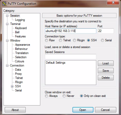Delete the selected saved session
This screenshot has height=115, width=121.
106,78
